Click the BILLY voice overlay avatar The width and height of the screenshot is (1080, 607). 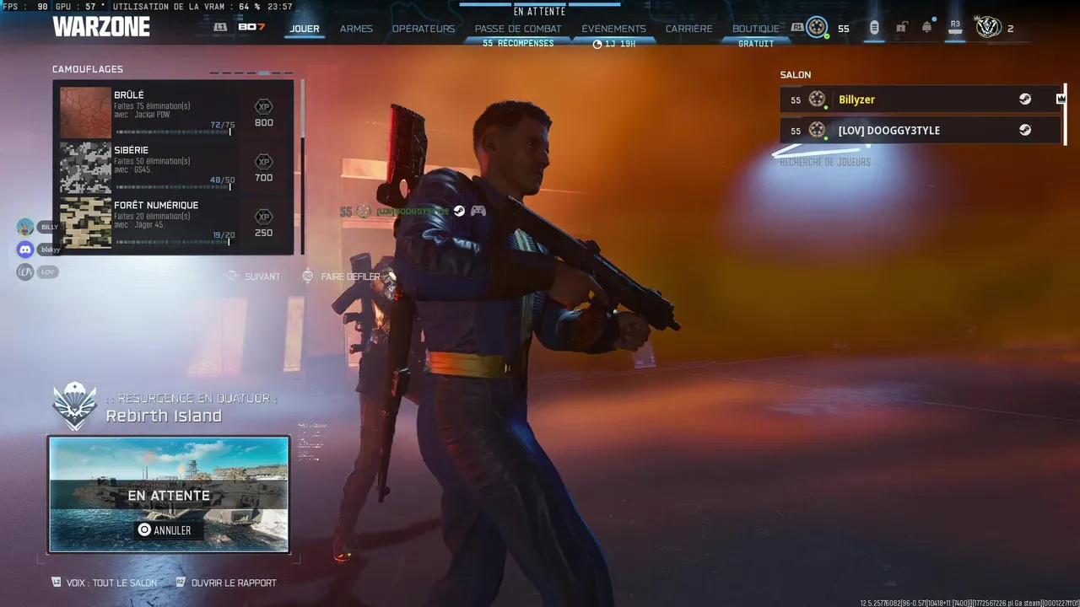click(25, 227)
